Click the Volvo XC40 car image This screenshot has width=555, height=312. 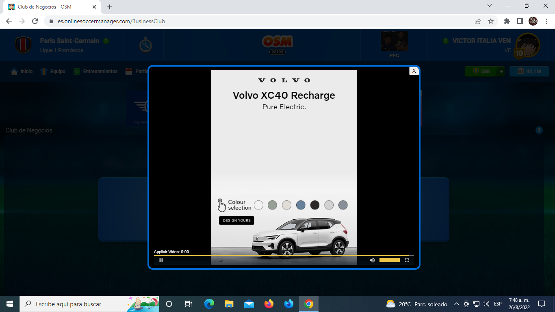[x=299, y=238]
